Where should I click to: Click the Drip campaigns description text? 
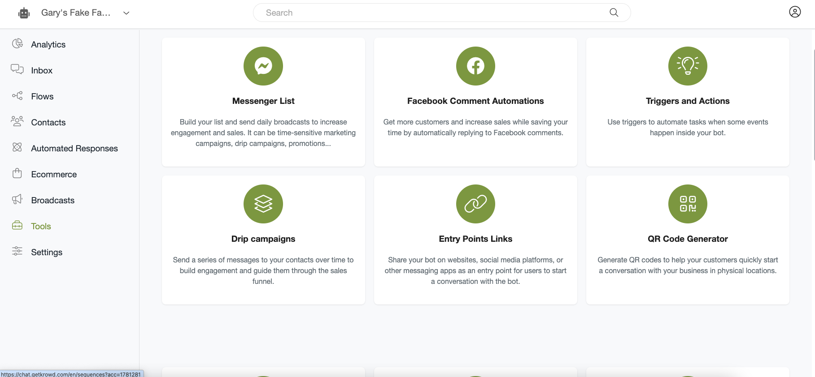coord(263,270)
